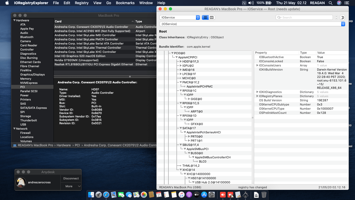The height and width of the screenshot is (200, 355).
Task: Open the More dropdown in Anydesk
Action: point(71,186)
